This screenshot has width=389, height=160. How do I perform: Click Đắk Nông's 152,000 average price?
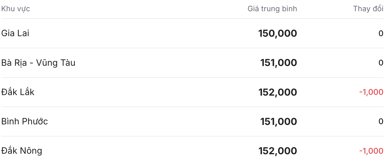point(278,151)
